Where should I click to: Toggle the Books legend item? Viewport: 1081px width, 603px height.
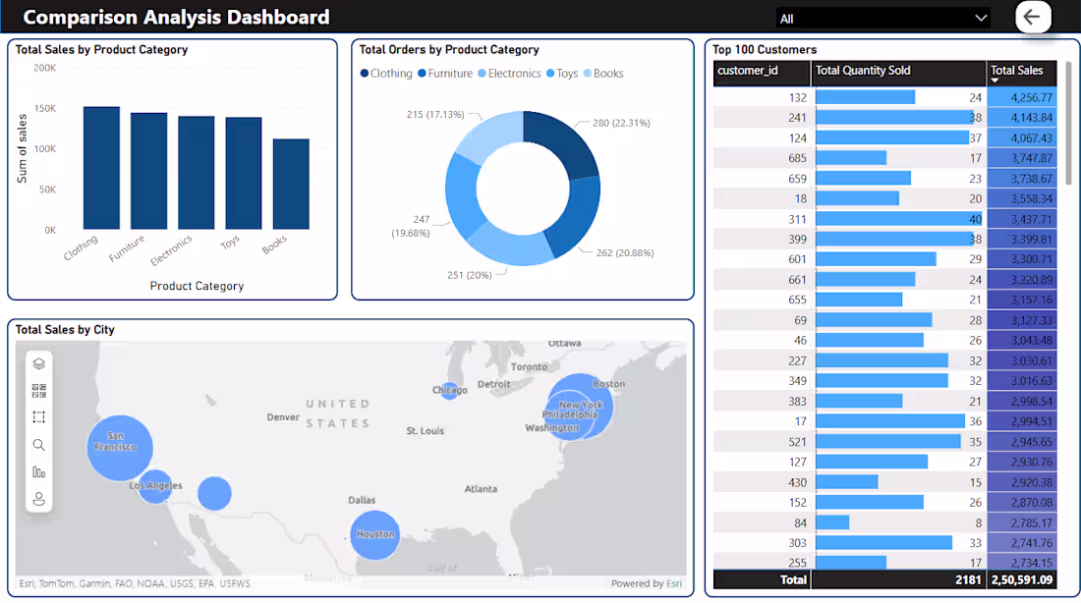603,73
